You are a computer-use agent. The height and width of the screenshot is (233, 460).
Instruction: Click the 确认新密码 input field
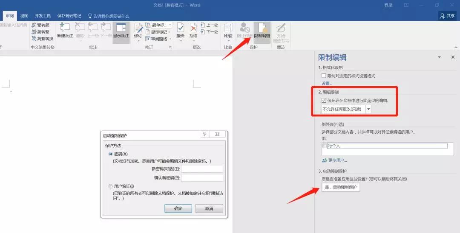(202, 178)
